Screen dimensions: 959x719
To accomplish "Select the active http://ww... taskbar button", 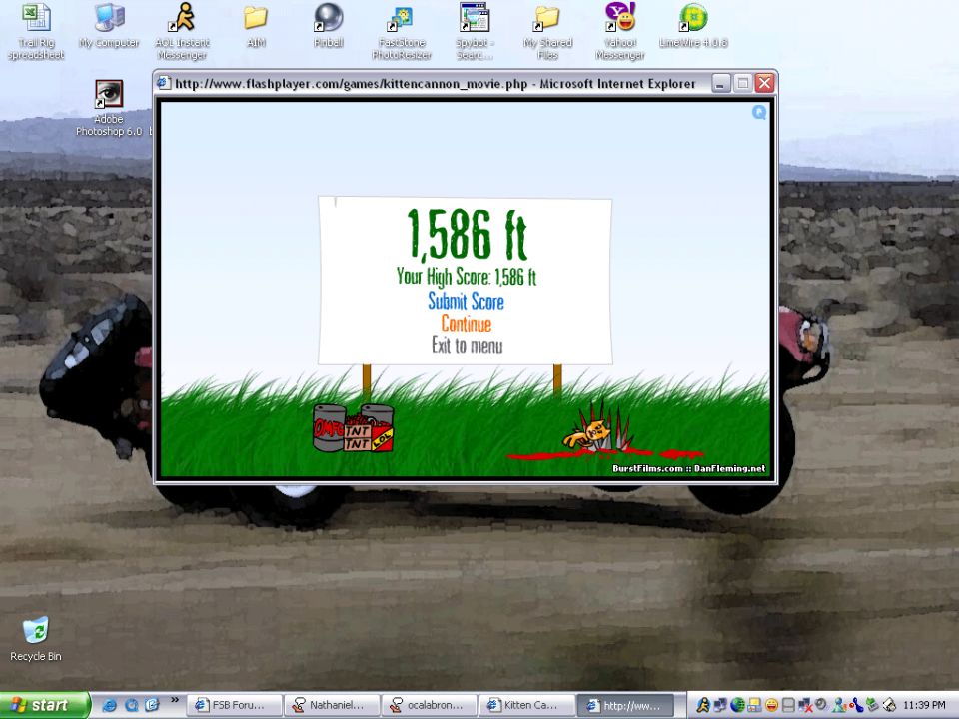I will [625, 705].
